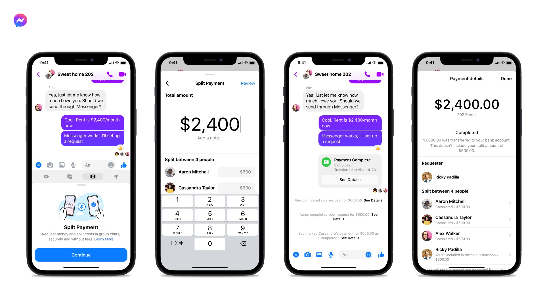Screen dimensions: 545x306
Task: Tap the backspace key on payment keypad
Action: [243, 243]
